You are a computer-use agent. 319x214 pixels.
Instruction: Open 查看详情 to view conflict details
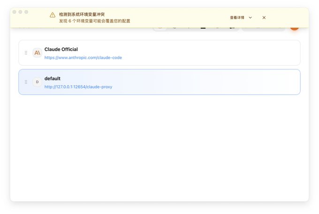[x=237, y=18]
